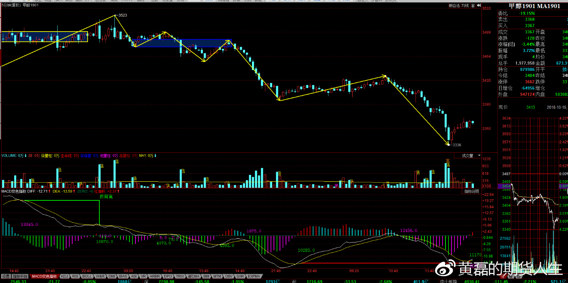The width and height of the screenshot is (568, 283).
Task: Click the 设置 settings tab
Action: pyautogui.click(x=6, y=276)
